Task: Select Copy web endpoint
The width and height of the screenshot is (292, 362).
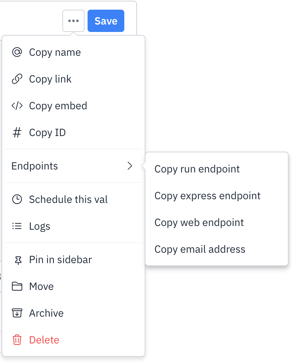Action: (199, 223)
